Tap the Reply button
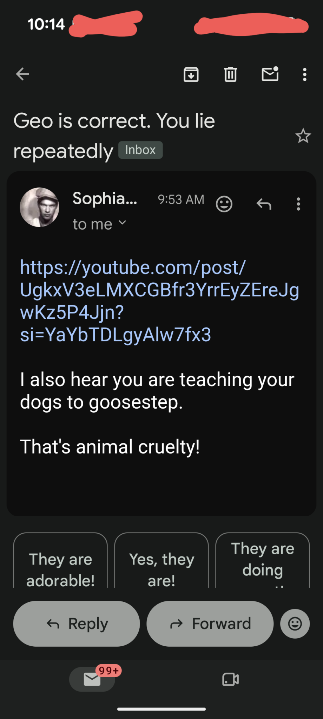This screenshot has height=719, width=323. (77, 624)
